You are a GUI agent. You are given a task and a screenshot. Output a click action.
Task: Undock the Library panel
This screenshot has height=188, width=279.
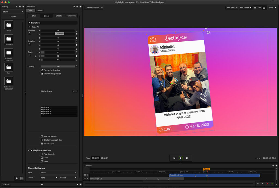click(x=20, y=7)
